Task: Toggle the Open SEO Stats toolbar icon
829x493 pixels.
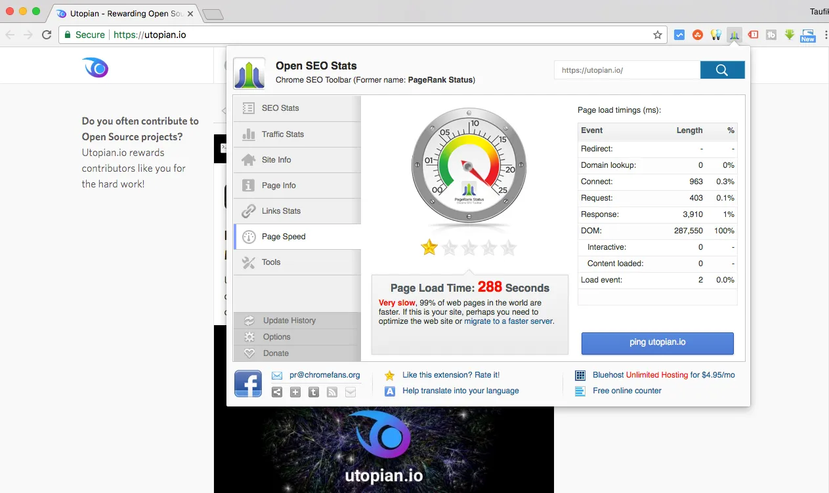Action: click(735, 35)
